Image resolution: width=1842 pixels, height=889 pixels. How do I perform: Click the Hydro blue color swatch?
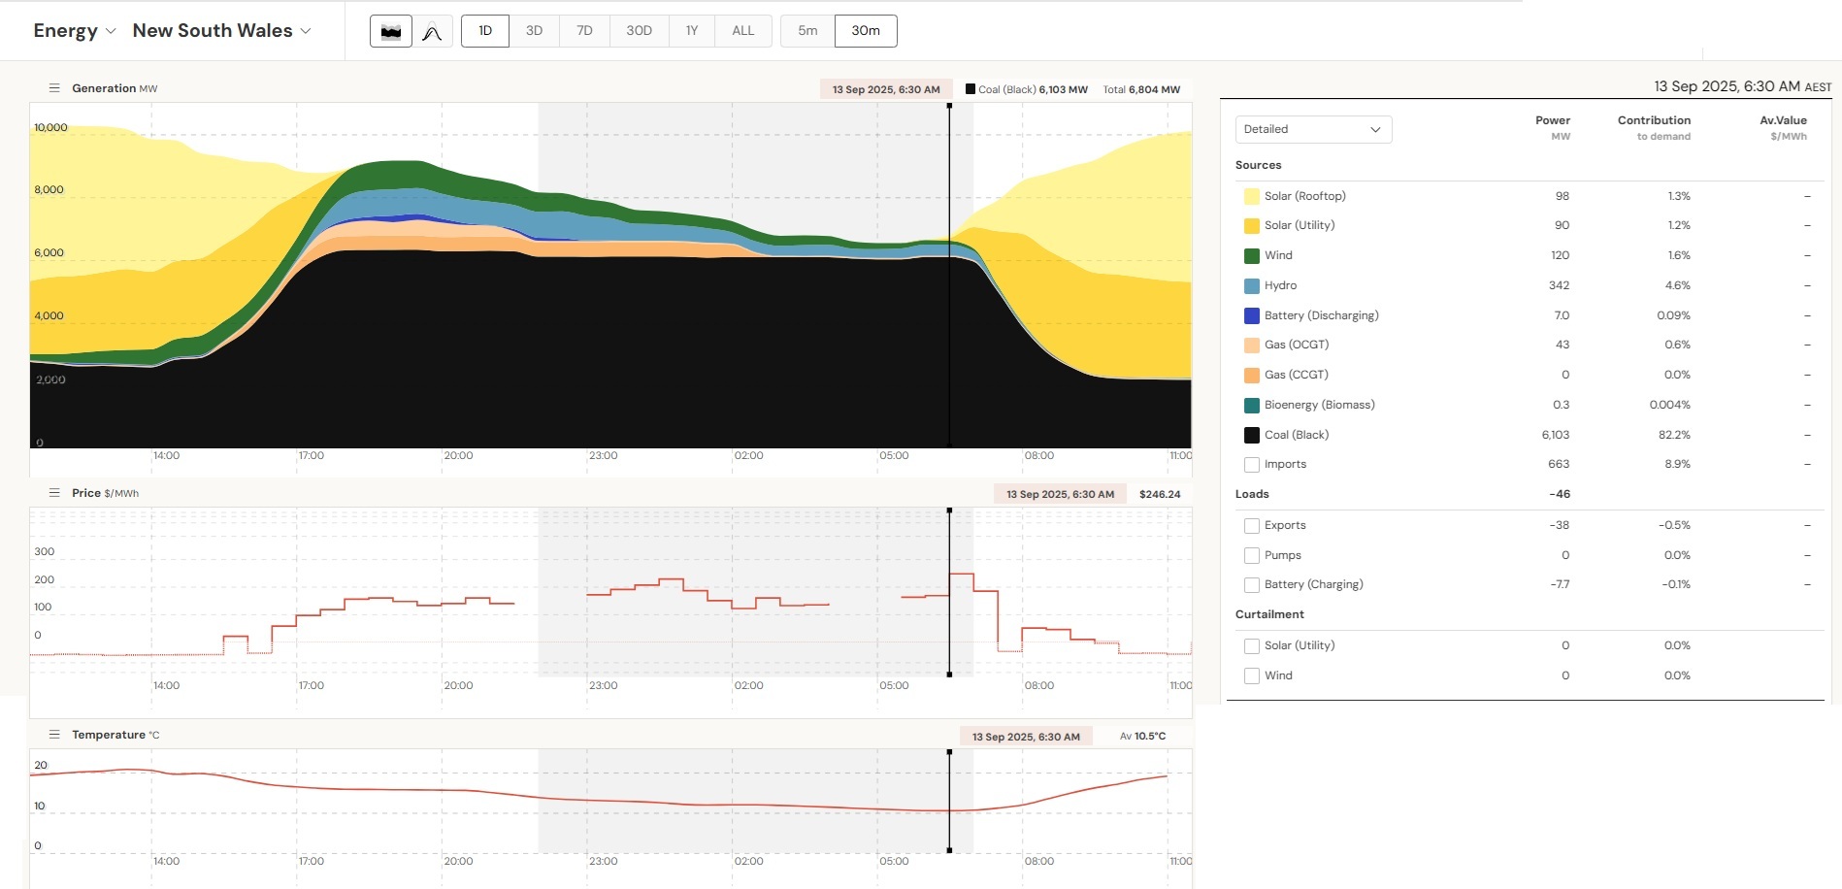tap(1252, 285)
